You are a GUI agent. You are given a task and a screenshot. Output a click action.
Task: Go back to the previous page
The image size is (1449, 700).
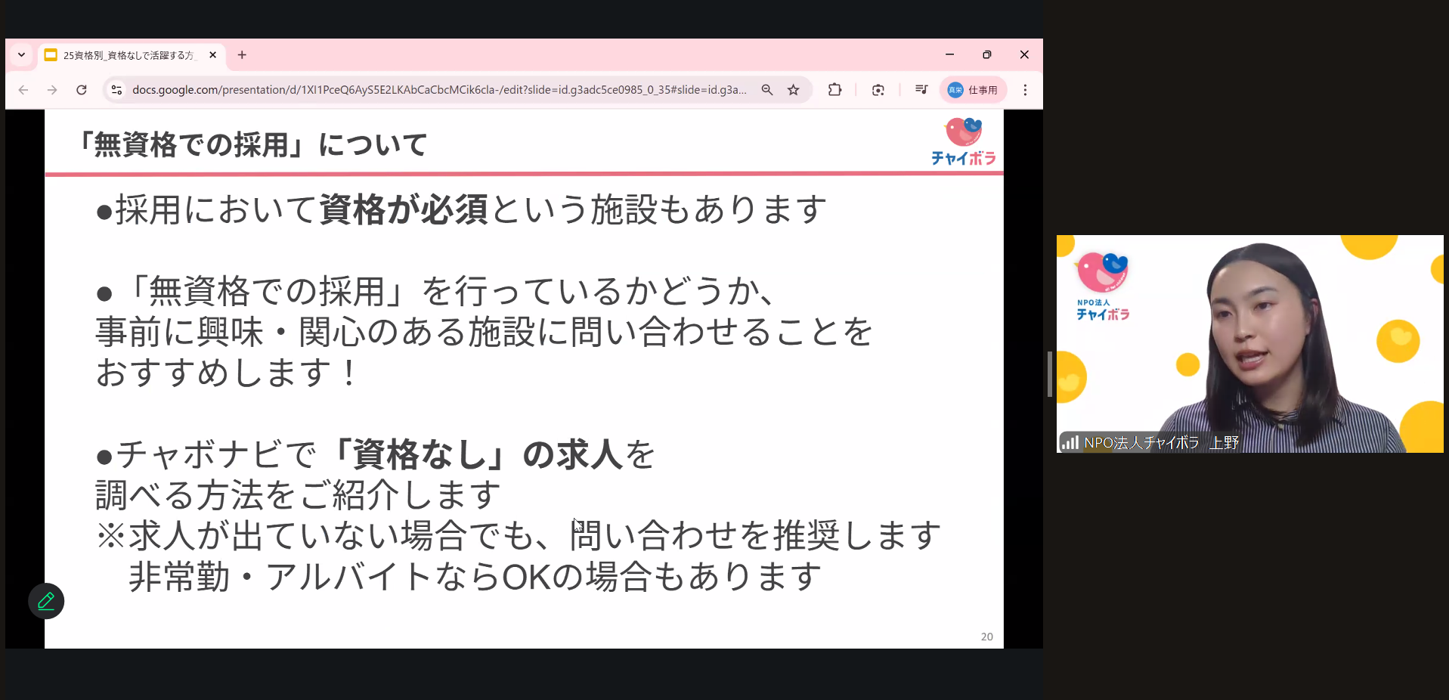click(x=23, y=90)
